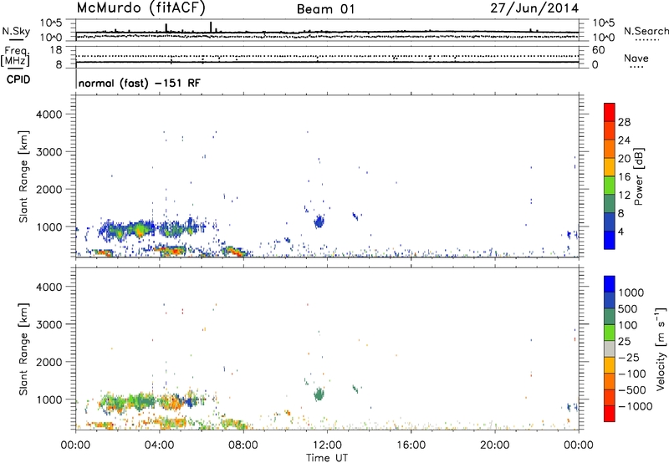Click the blue bottom Power colorbar segment
The height and width of the screenshot is (463, 669).
tap(610, 240)
